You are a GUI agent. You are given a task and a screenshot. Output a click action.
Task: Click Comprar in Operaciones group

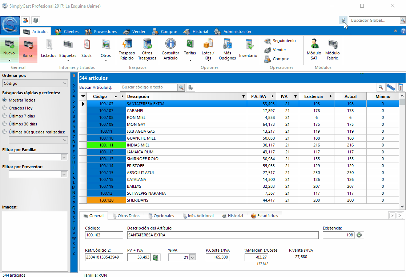(x=277, y=59)
